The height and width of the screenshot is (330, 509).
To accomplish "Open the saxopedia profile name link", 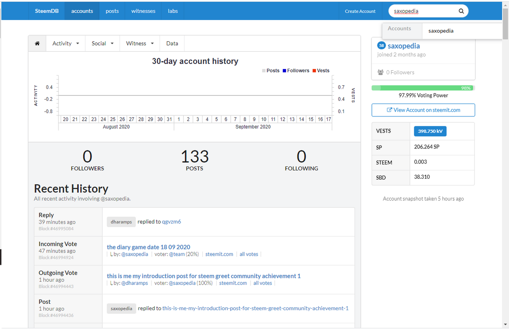I will [x=404, y=46].
